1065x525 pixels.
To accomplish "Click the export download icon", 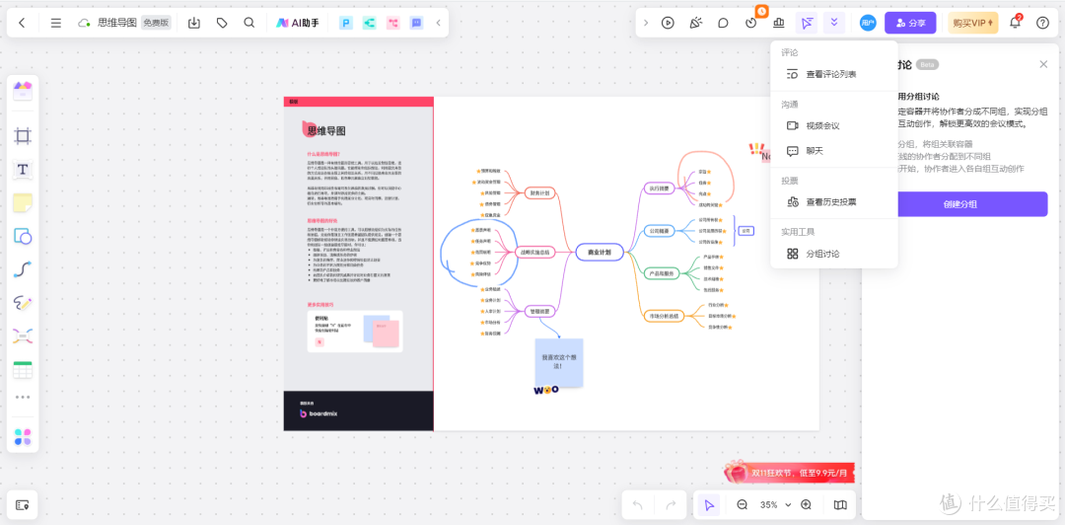I will tap(193, 23).
